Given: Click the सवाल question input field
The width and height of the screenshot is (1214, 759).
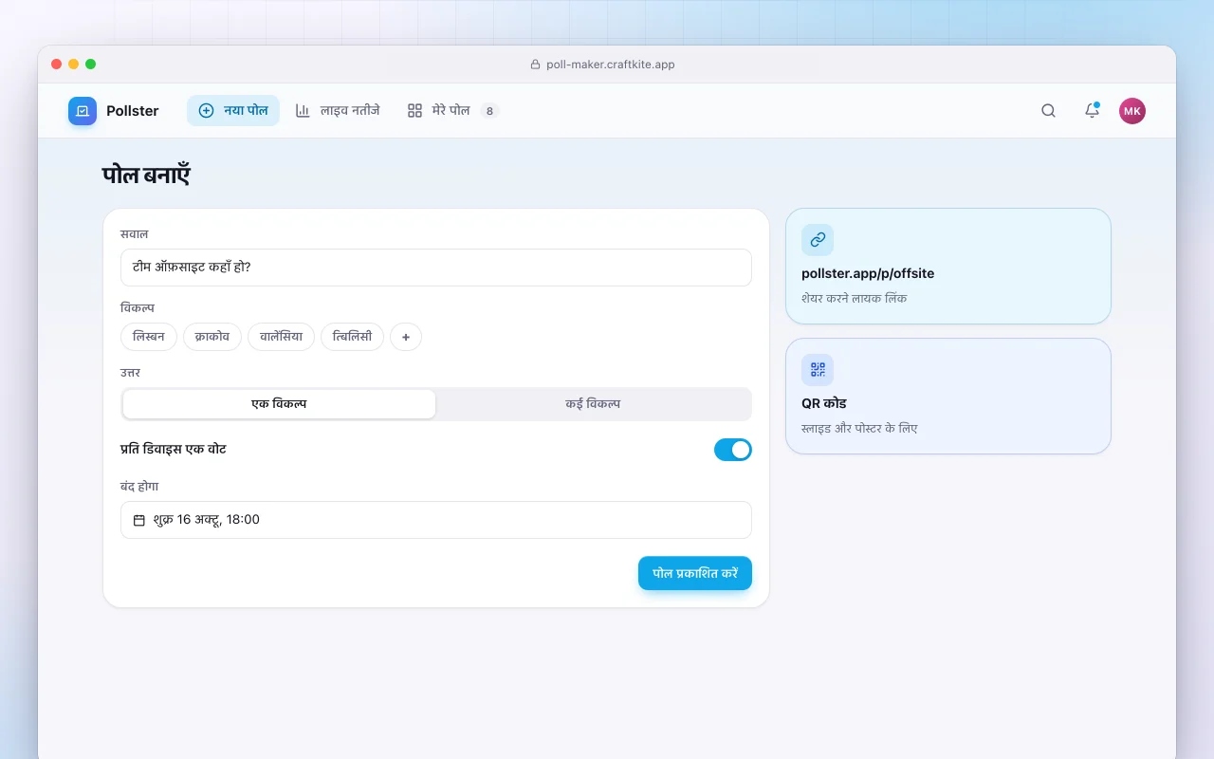Looking at the screenshot, I should click(x=436, y=268).
